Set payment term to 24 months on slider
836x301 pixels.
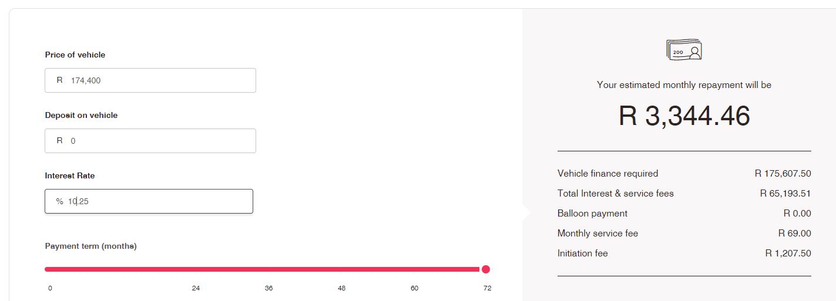pos(196,269)
